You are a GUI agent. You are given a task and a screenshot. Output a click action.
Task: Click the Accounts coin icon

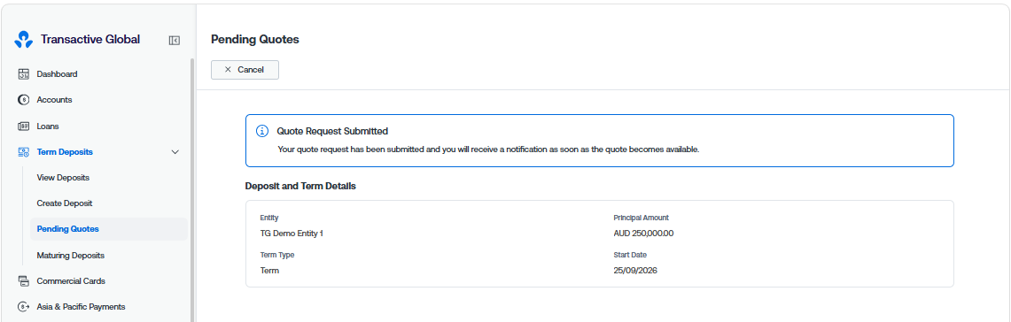click(24, 100)
